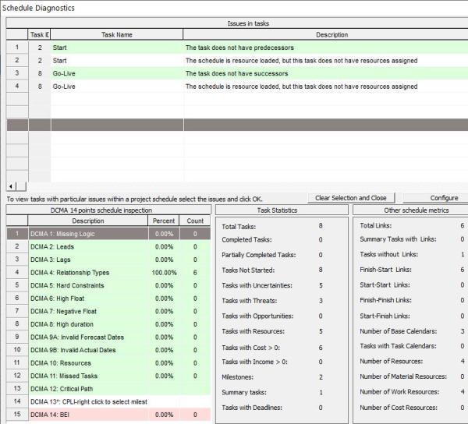The image size is (468, 424).
Task: Click the 'Total Tasks:' statistic label
Action: pos(239,227)
